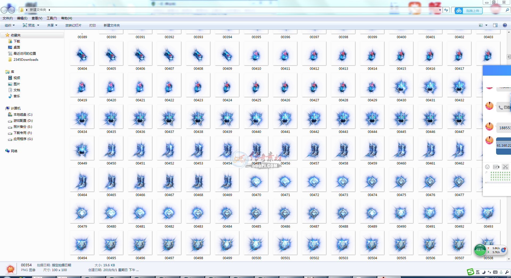Open the soft keyboard icon in IME bar
Image resolution: width=511 pixels, height=278 pixels.
(495, 272)
